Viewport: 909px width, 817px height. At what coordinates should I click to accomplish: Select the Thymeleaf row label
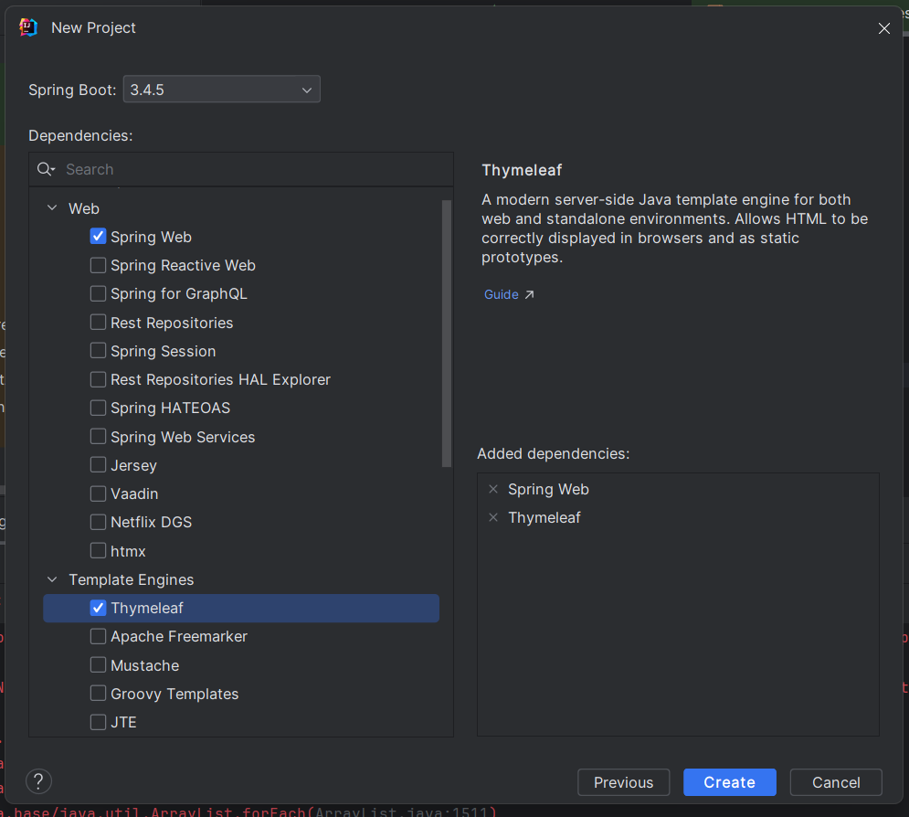pos(147,608)
